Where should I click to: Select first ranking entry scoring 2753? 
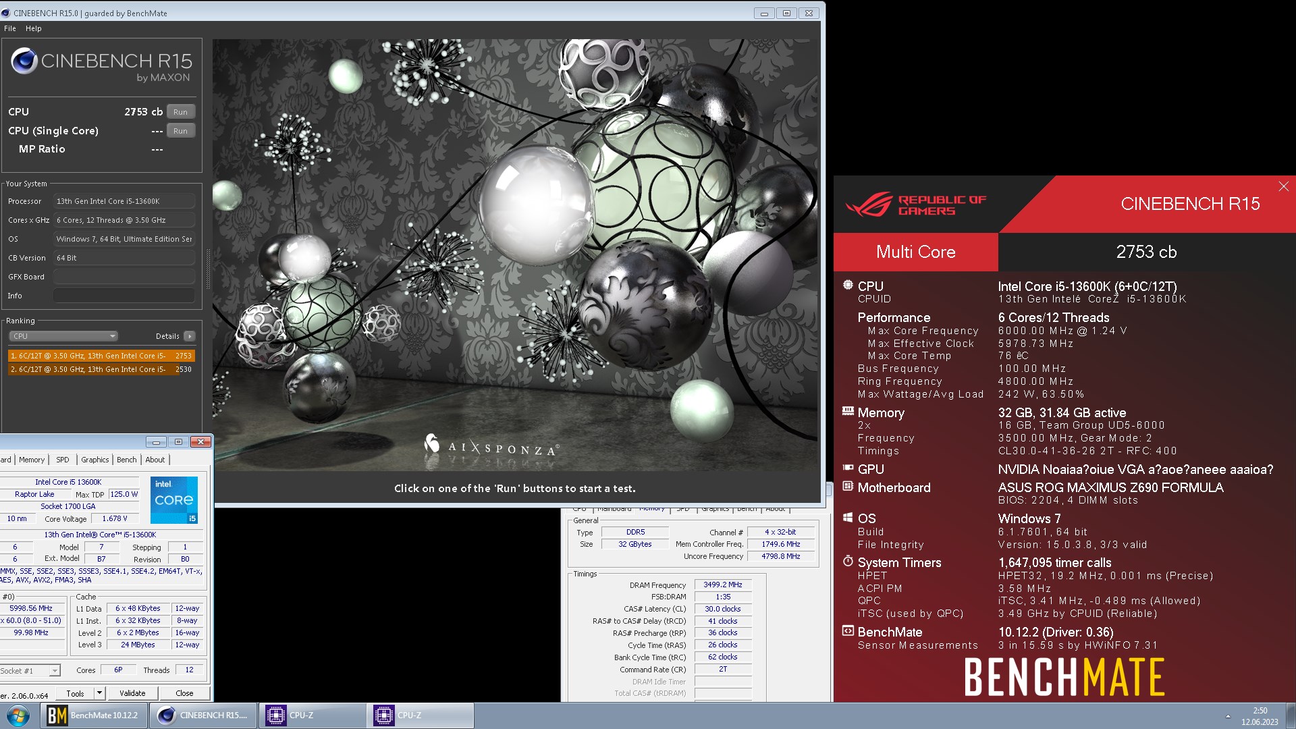(x=101, y=356)
